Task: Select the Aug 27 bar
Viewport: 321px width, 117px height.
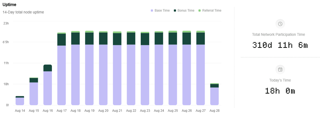Action: 201,68
